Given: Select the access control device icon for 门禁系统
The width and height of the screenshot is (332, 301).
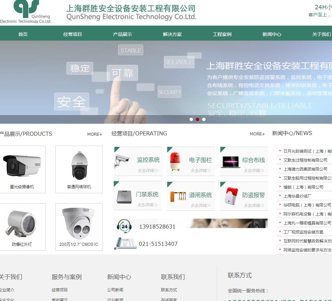Looking at the screenshot, I should pyautogui.click(x=124, y=196).
